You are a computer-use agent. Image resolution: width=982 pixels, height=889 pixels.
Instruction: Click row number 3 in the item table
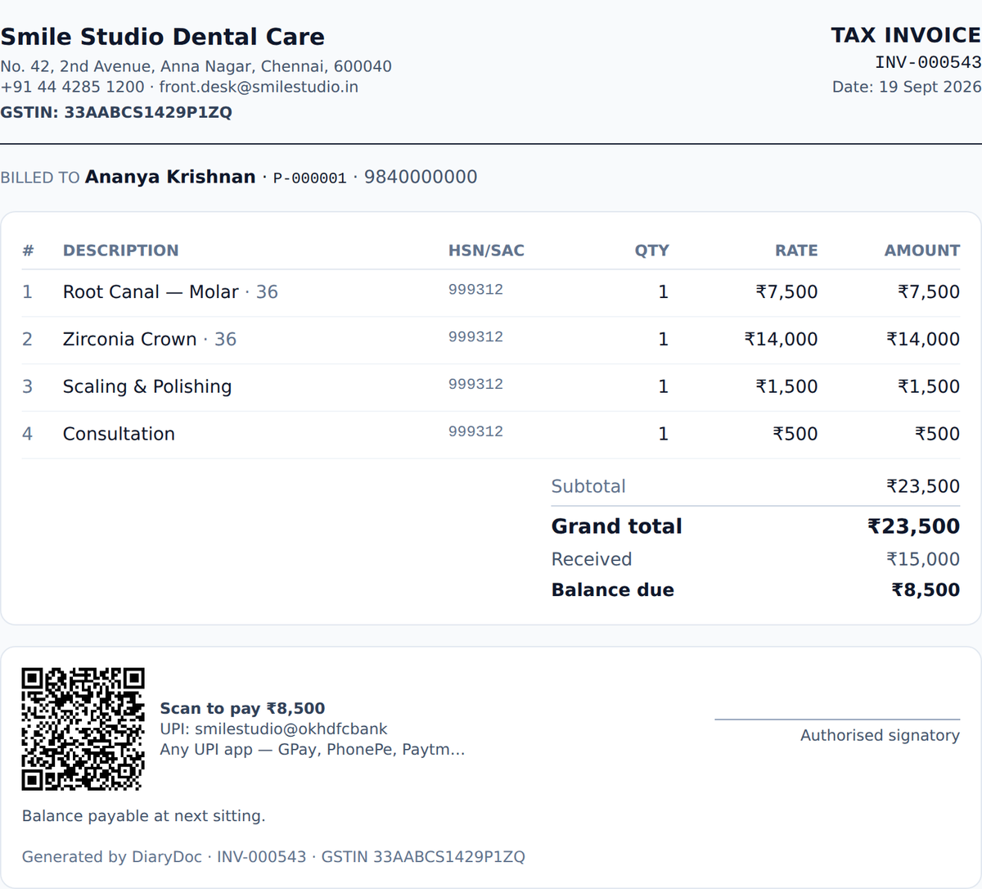coord(27,387)
